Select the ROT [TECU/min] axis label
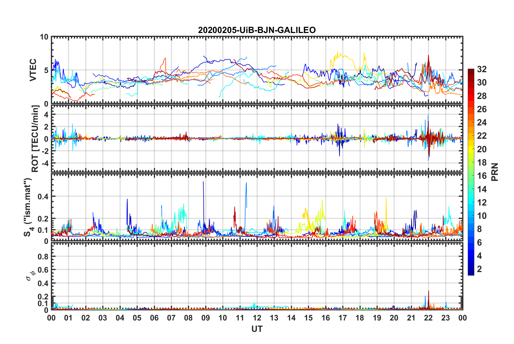 [35, 139]
